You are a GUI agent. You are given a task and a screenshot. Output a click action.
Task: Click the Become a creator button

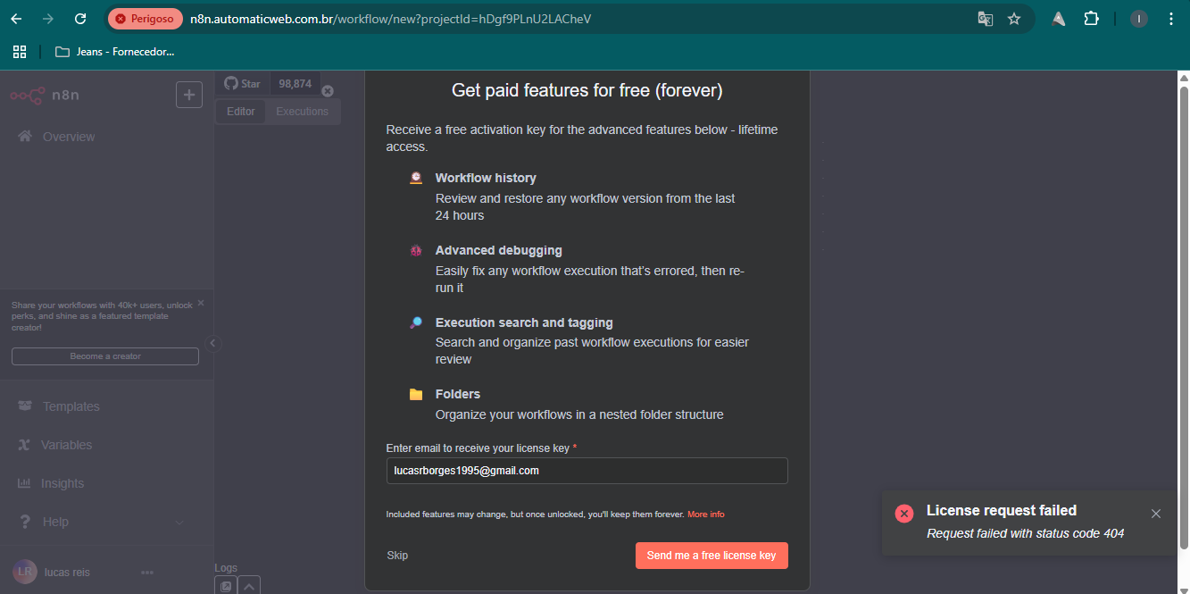click(x=105, y=356)
